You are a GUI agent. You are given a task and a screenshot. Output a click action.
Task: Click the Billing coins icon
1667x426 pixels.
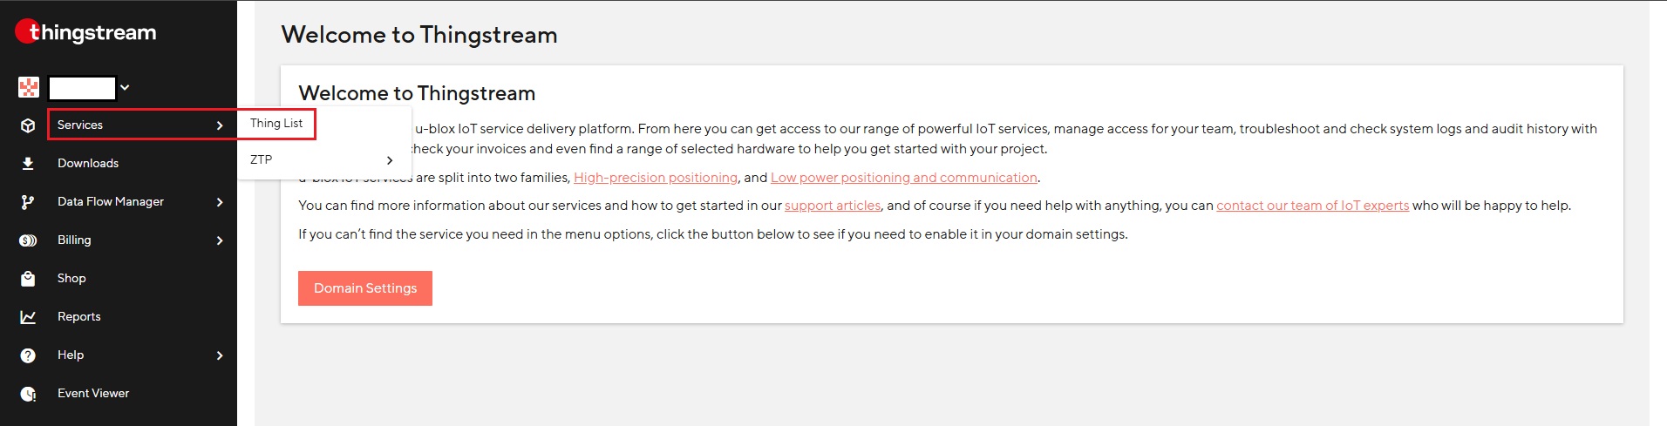(28, 240)
